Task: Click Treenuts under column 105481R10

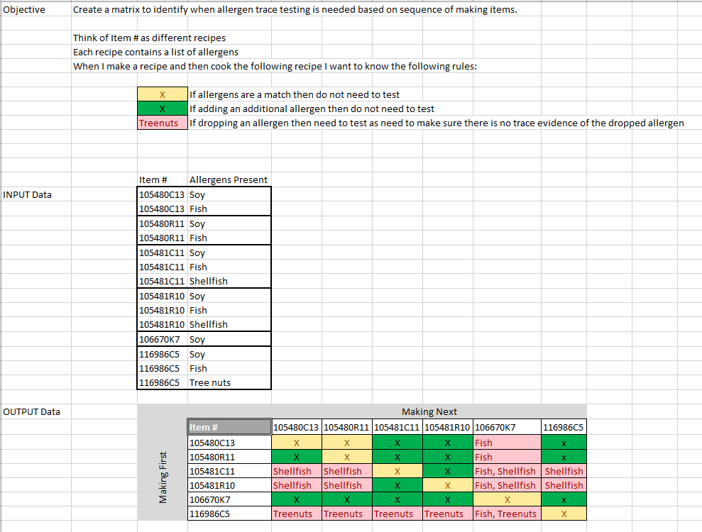Action: (x=447, y=514)
